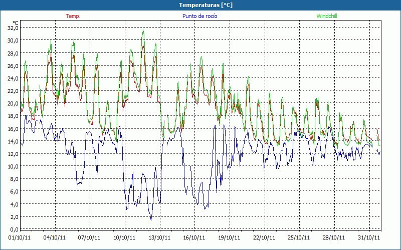Click the °C unit label on the axis

(16, 23)
